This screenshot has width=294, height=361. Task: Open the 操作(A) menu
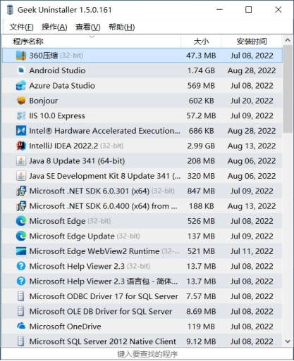pos(54,27)
